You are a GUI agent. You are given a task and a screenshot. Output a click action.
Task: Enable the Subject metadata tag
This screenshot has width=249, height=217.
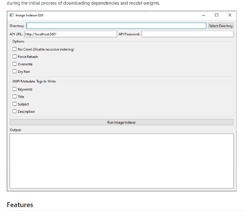pyautogui.click(x=14, y=104)
